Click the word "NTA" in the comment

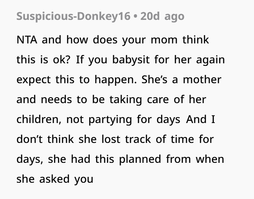(27, 40)
